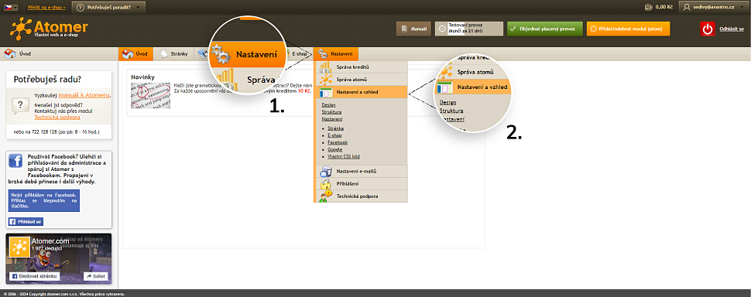Image resolution: width=751 pixels, height=297 pixels.
Task: Open the Struktura submenu link
Action: (331, 112)
